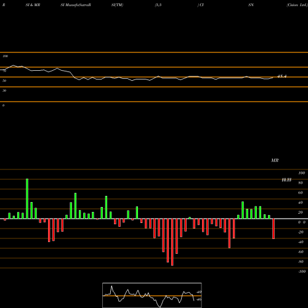Click the "SI(TM)" header text
This screenshot has height=308, width=308.
(x=117, y=5)
